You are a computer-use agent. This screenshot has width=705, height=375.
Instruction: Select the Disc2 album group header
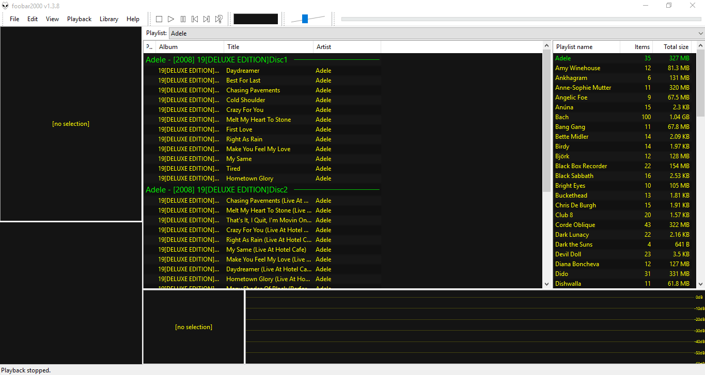262,190
